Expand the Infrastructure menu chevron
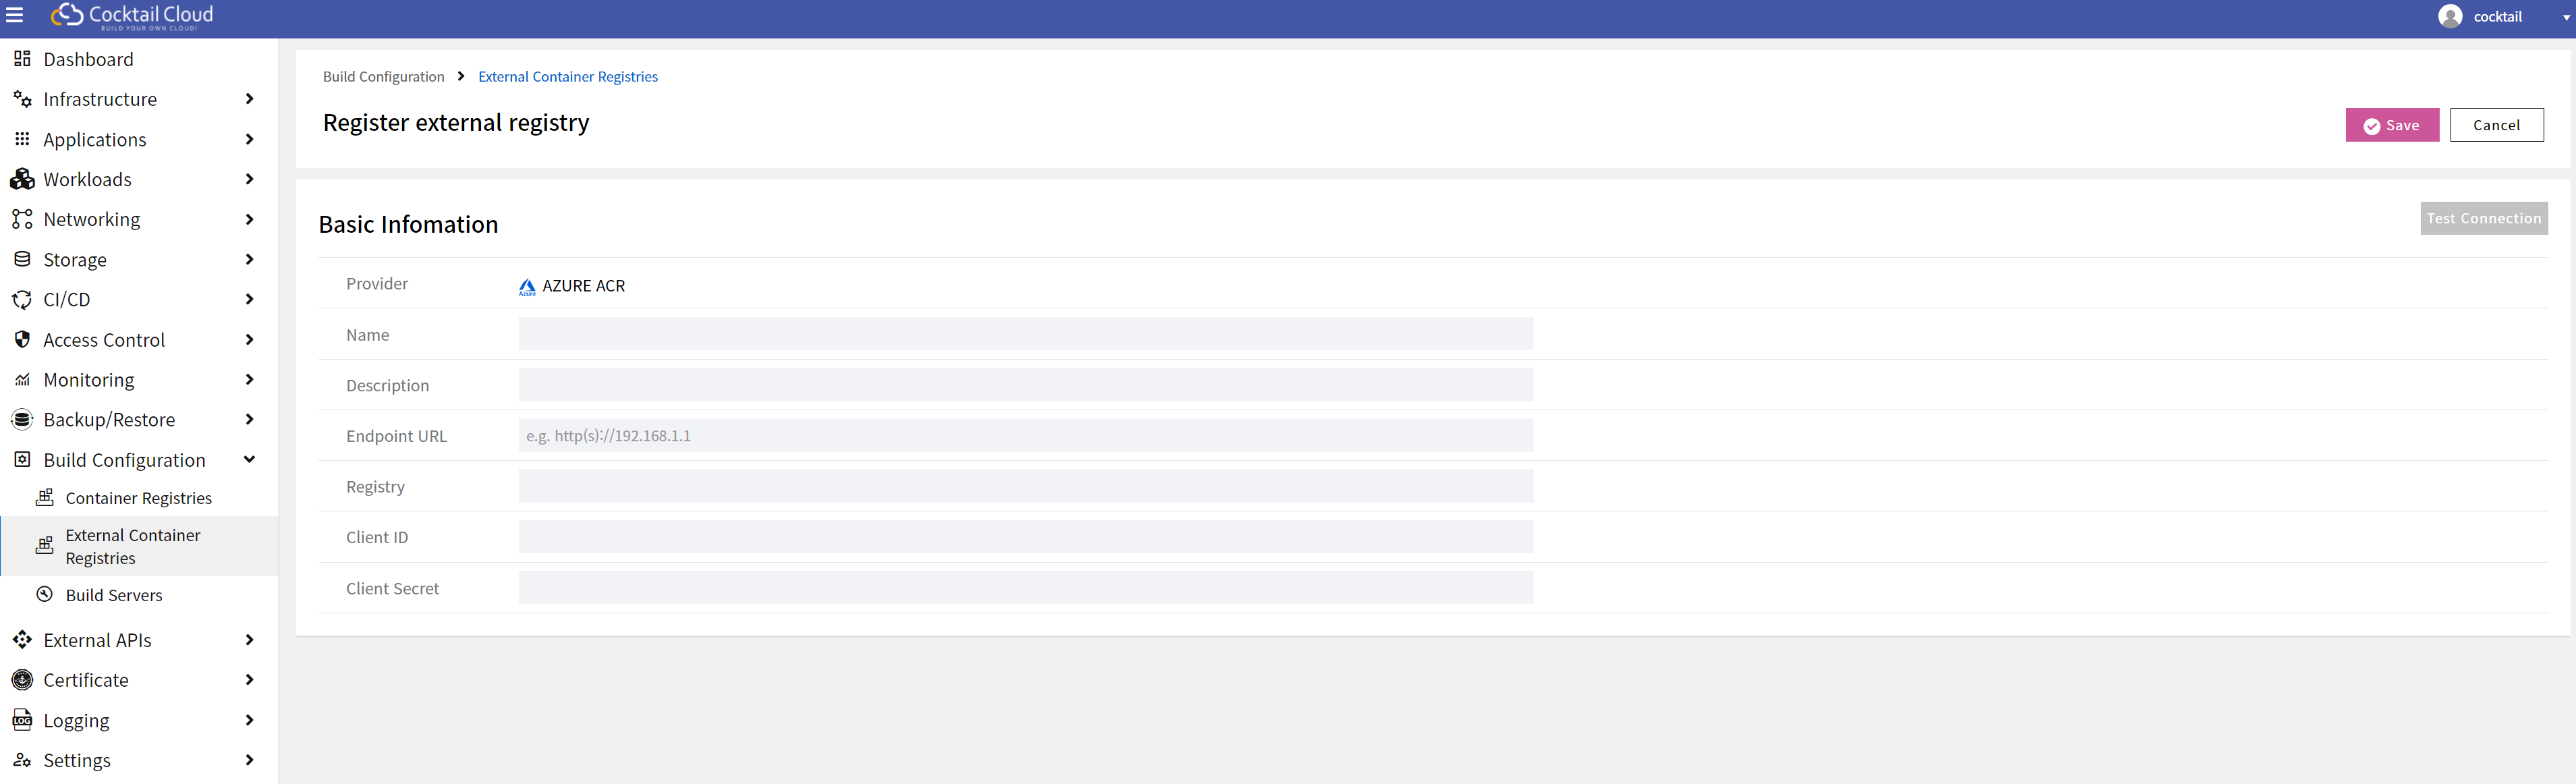 pyautogui.click(x=249, y=99)
